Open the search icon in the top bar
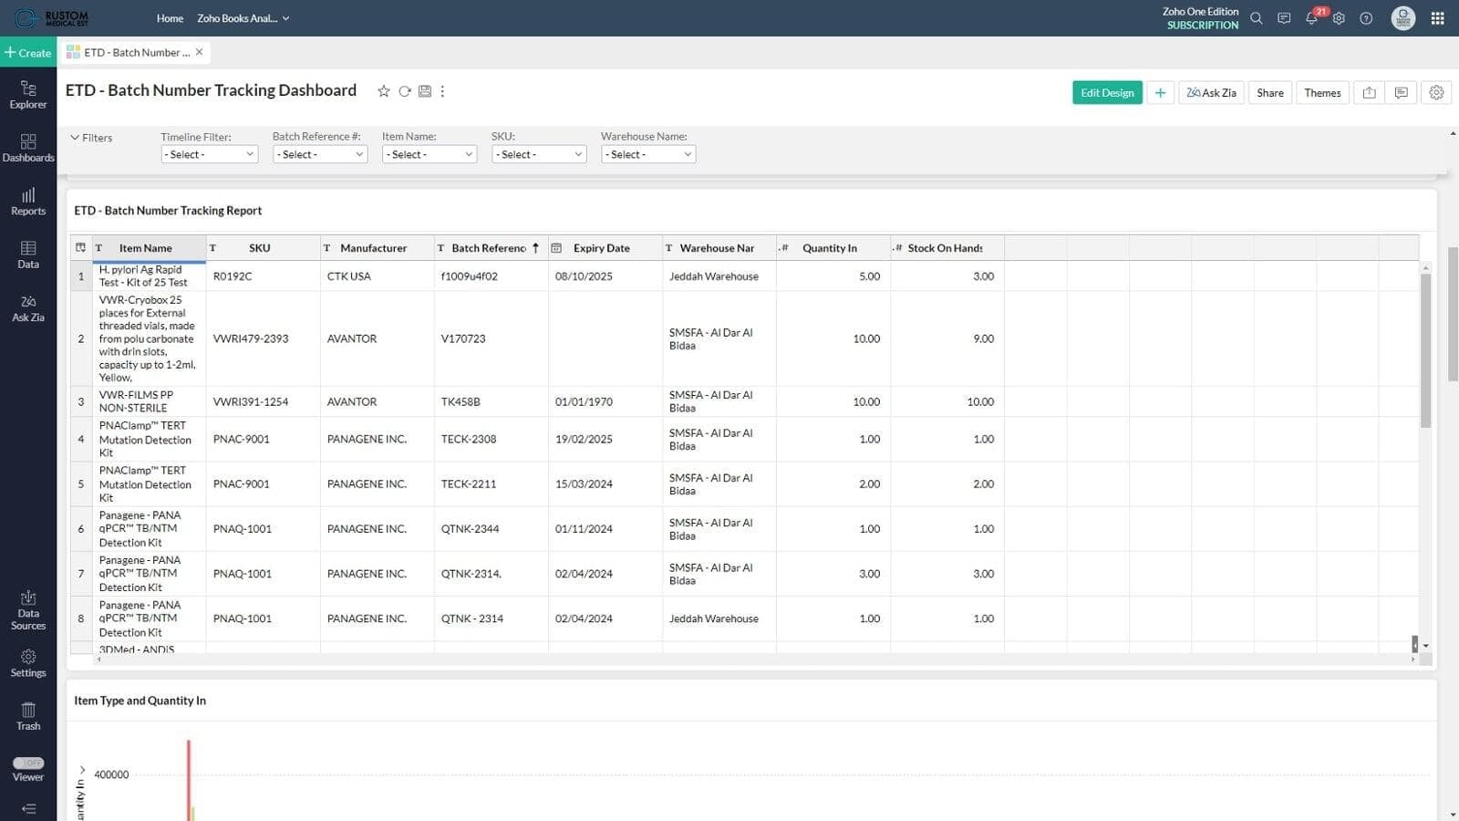This screenshot has width=1459, height=821. [x=1257, y=18]
